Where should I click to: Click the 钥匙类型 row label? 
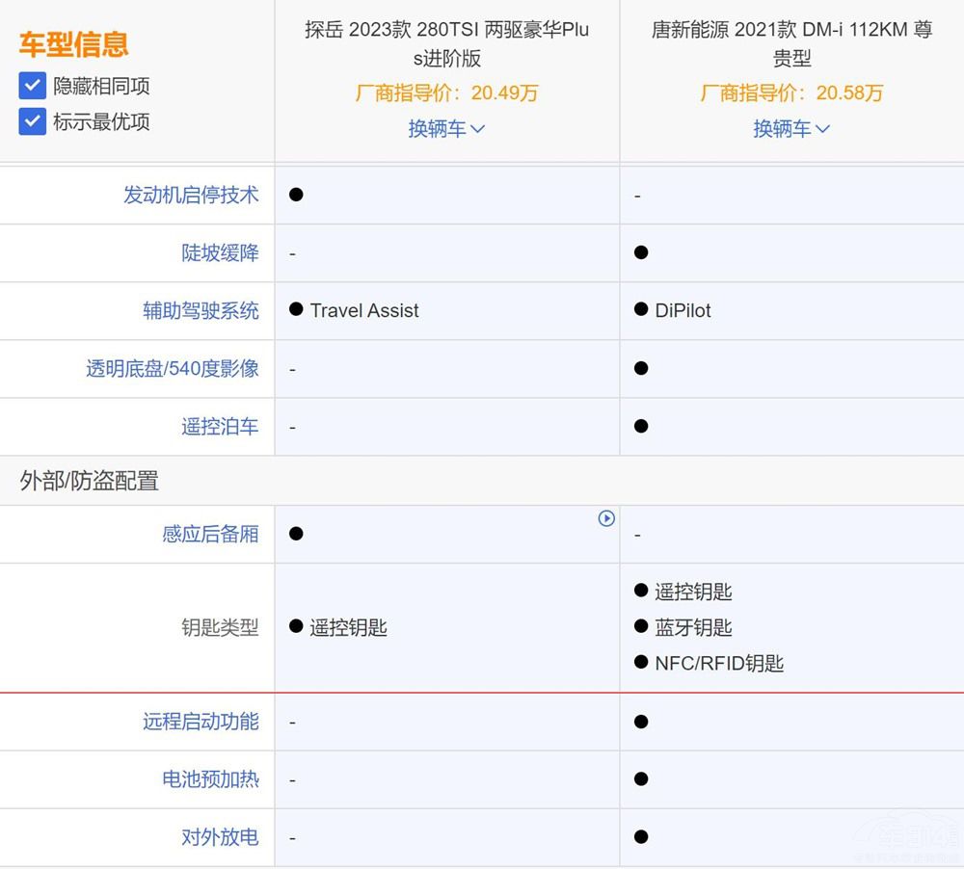(x=220, y=627)
